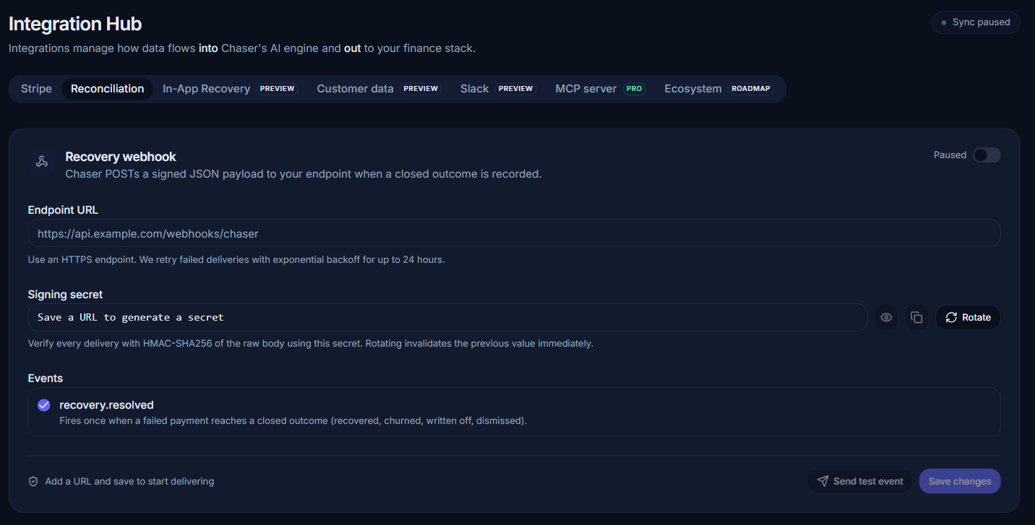Viewport: 1035px width, 525px height.
Task: Click the Sync paused status badge
Action: pos(976,22)
